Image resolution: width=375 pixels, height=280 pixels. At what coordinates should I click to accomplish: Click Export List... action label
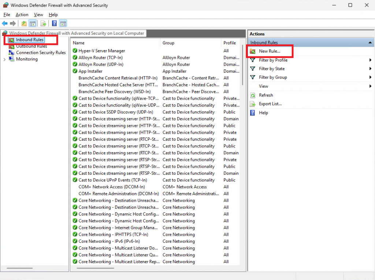(x=270, y=104)
